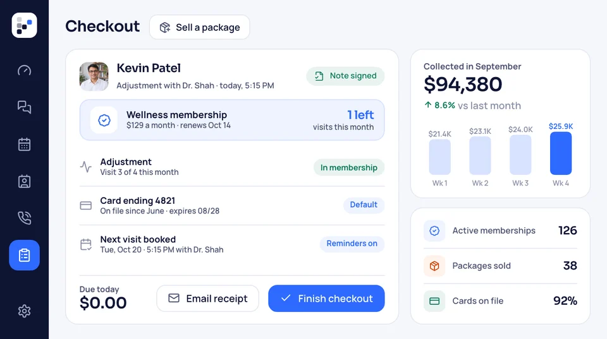Viewport: 607px width, 339px height.
Task: Click the $24.0K week 3 value
Action: coord(520,129)
